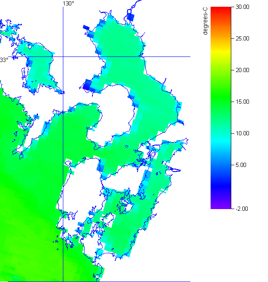Click the 20.00 colorbar tick label
Screen dimensions: 268x282
(x=242, y=70)
